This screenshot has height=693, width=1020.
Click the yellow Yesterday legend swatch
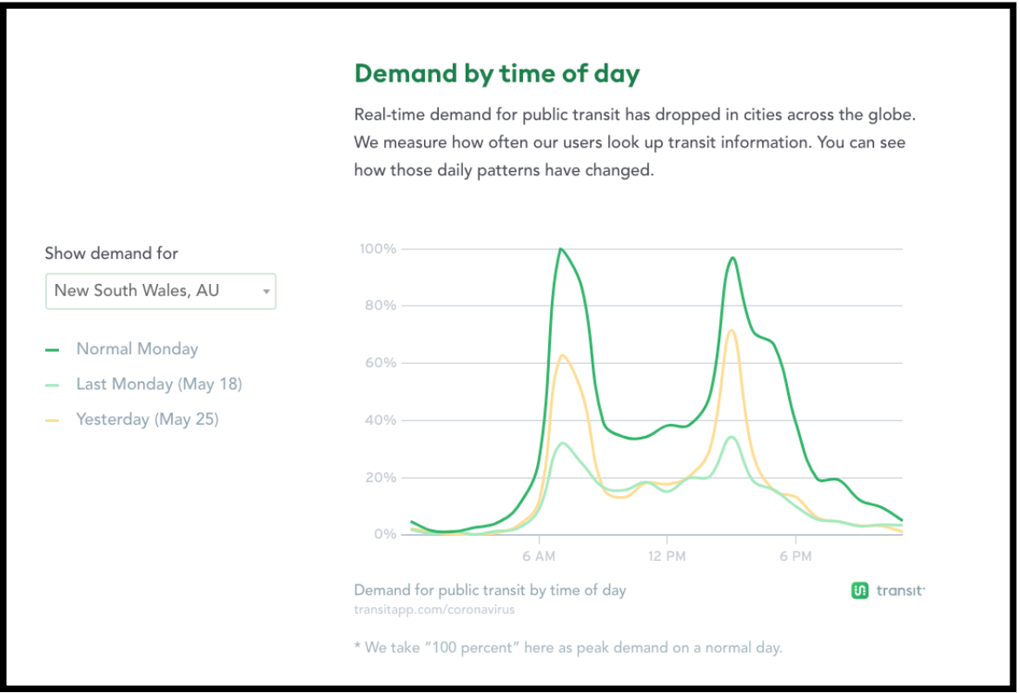[x=52, y=420]
